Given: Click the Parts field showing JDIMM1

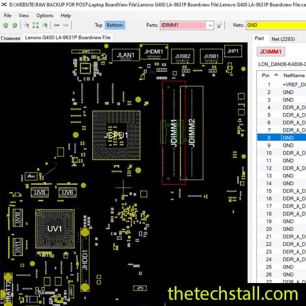Looking at the screenshot, I should coord(184,25).
